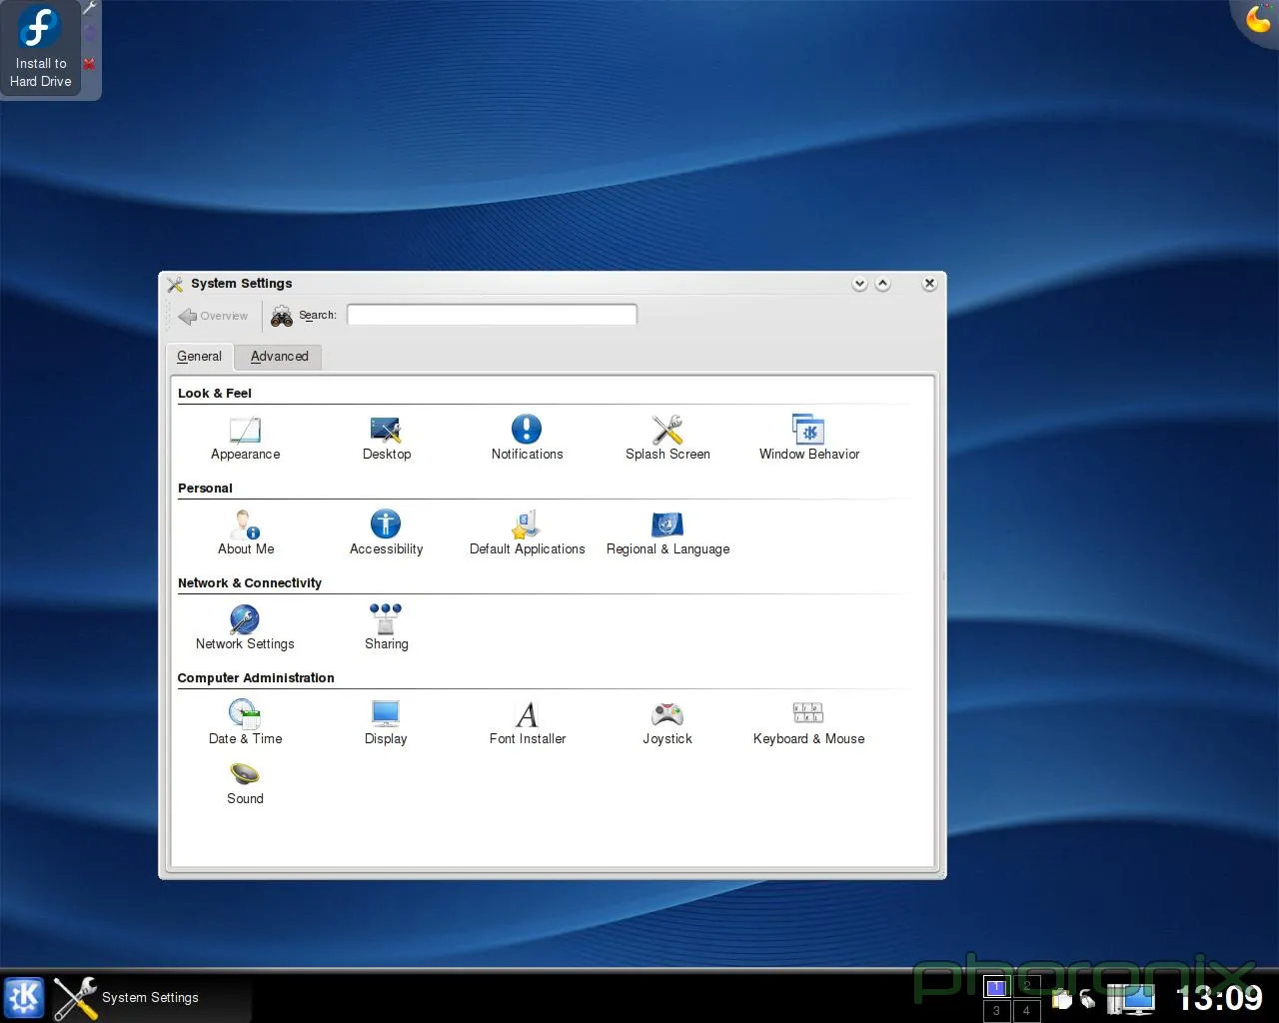Open Sound settings

click(245, 783)
